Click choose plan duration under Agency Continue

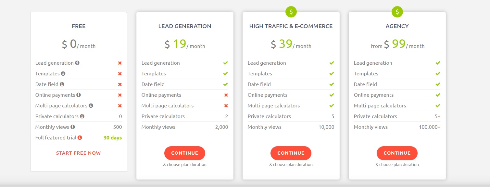397,164
